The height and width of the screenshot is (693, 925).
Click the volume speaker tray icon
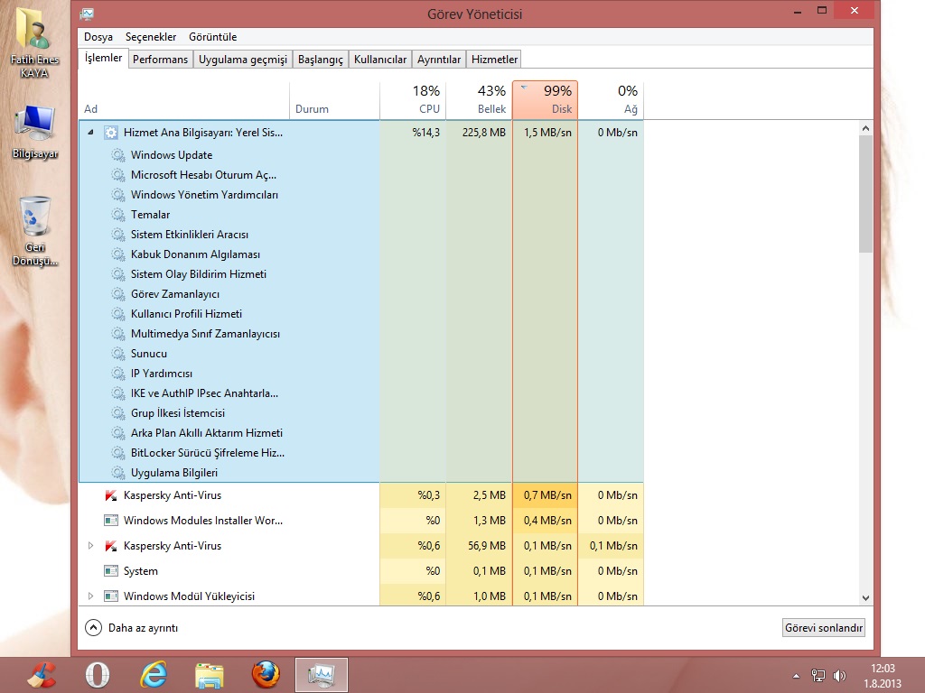click(840, 675)
